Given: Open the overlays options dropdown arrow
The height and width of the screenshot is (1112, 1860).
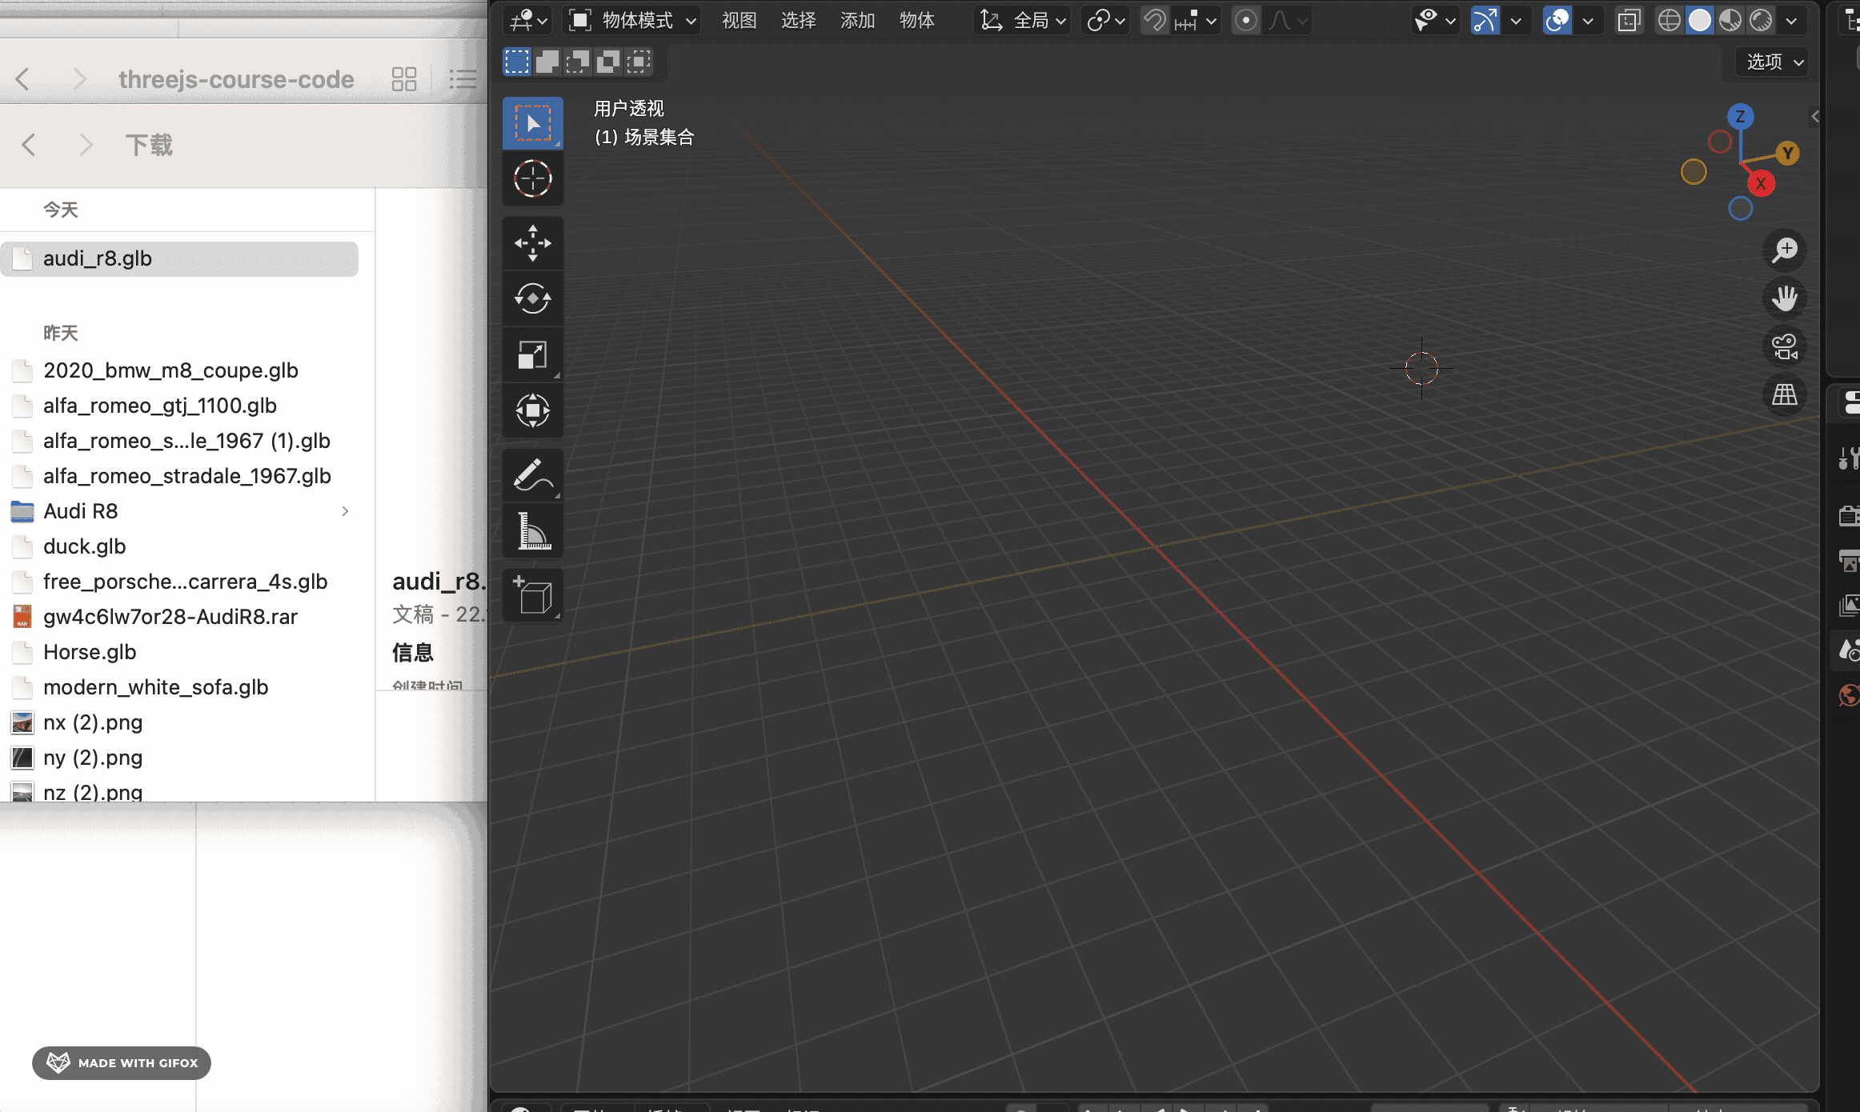Looking at the screenshot, I should 1587,20.
